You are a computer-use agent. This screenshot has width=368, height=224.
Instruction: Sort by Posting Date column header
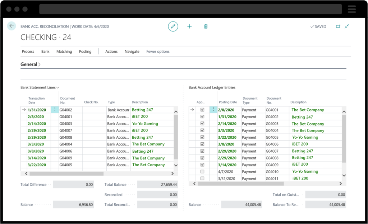point(227,102)
